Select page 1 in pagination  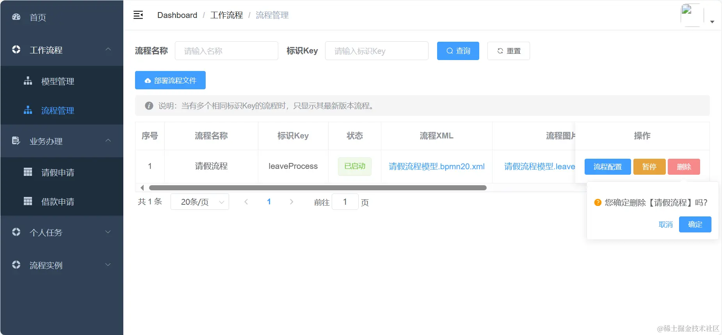269,202
